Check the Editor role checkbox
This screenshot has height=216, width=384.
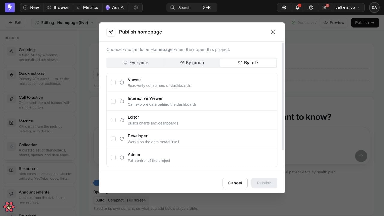click(x=113, y=120)
